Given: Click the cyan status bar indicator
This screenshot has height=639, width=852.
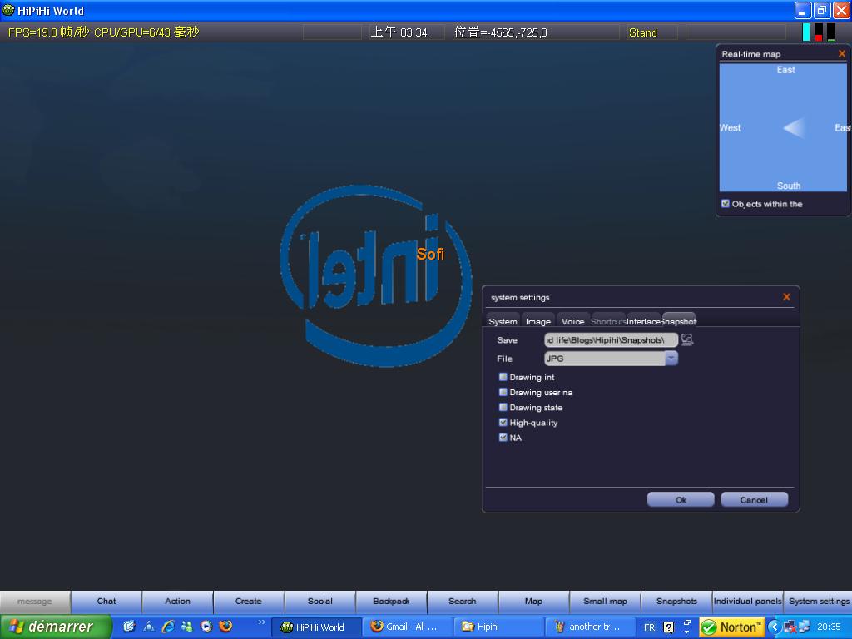Looking at the screenshot, I should (x=805, y=32).
